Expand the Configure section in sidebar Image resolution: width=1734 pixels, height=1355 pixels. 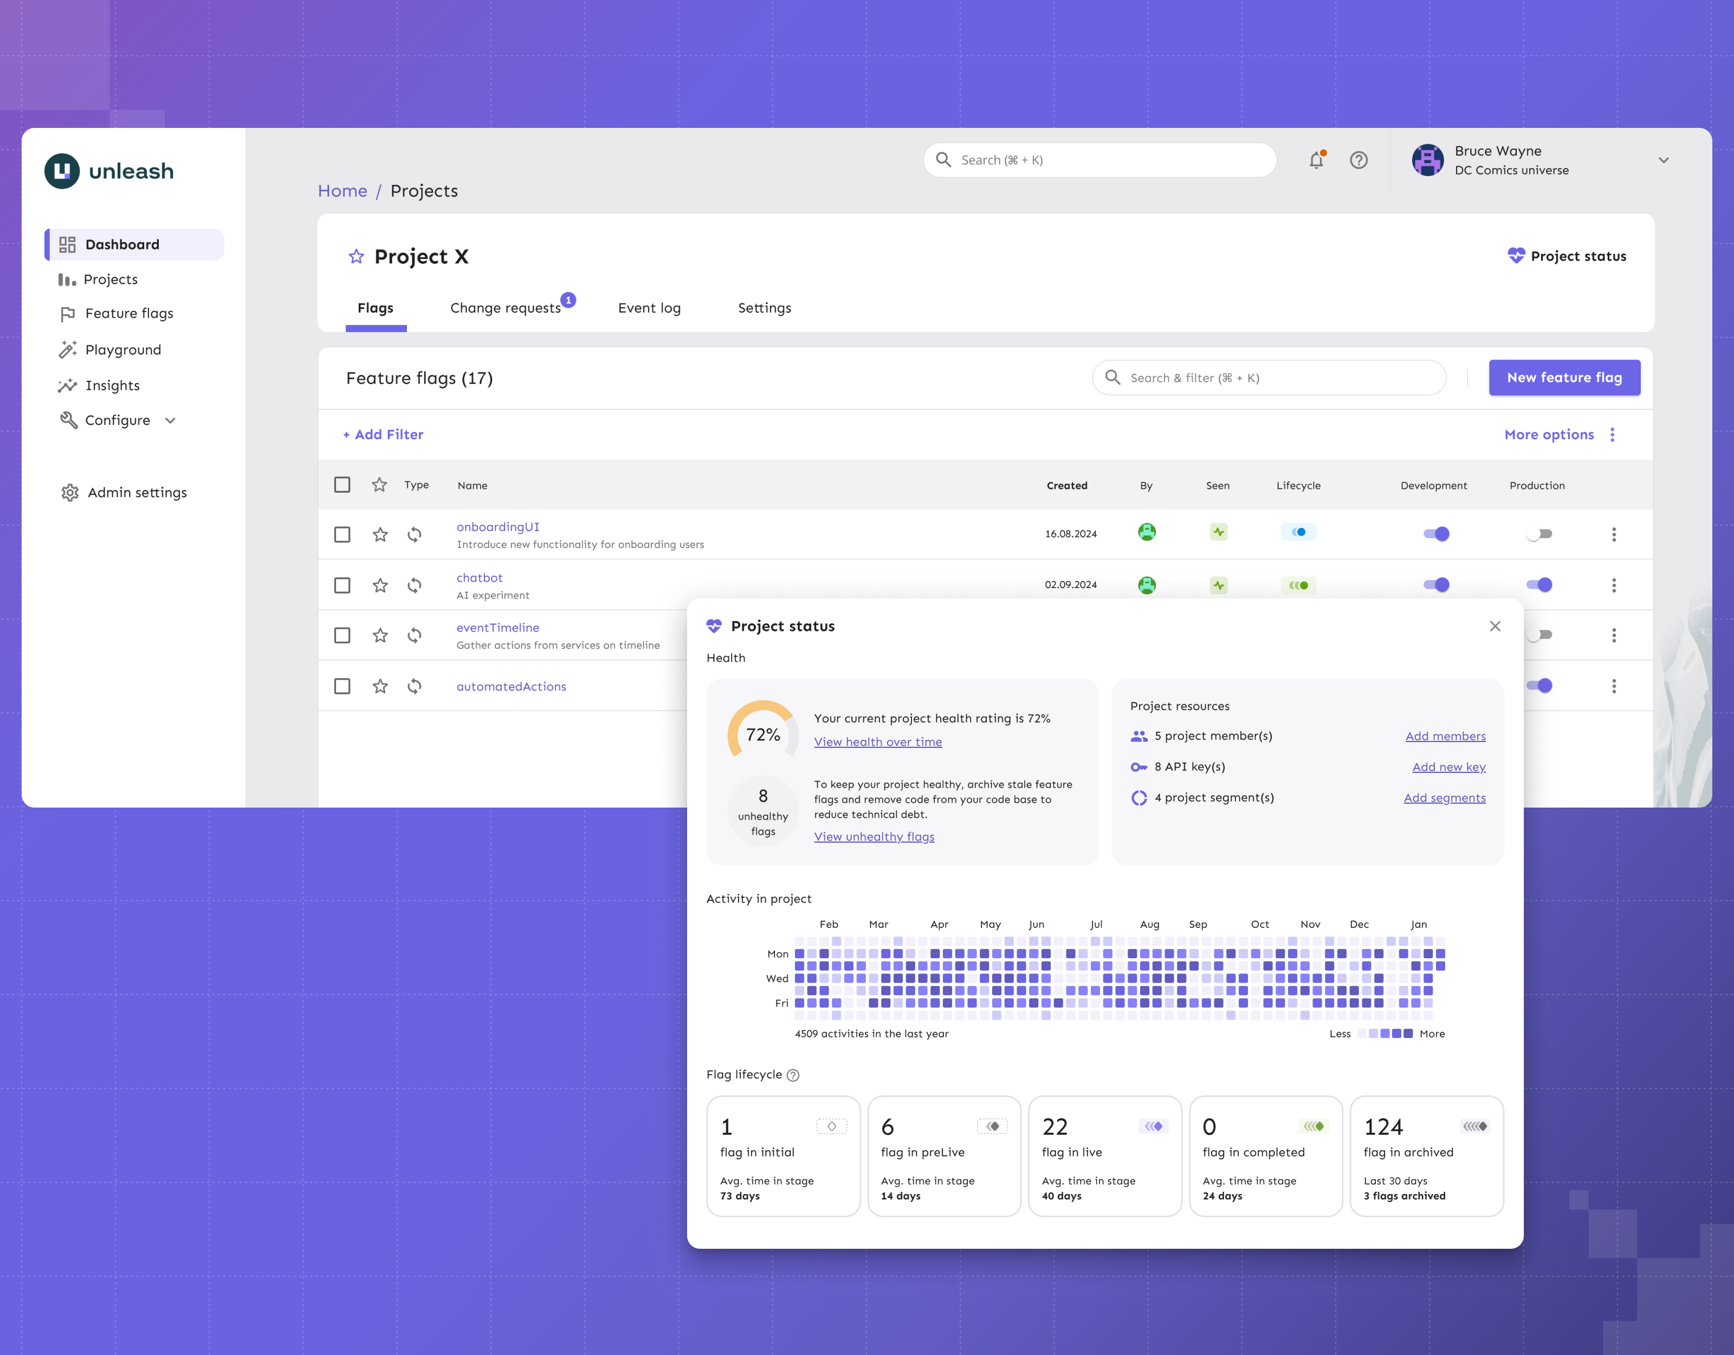(x=171, y=420)
